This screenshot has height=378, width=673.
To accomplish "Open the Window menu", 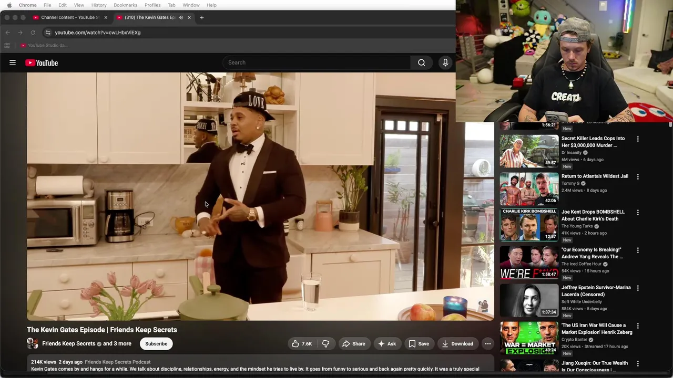I will (191, 5).
